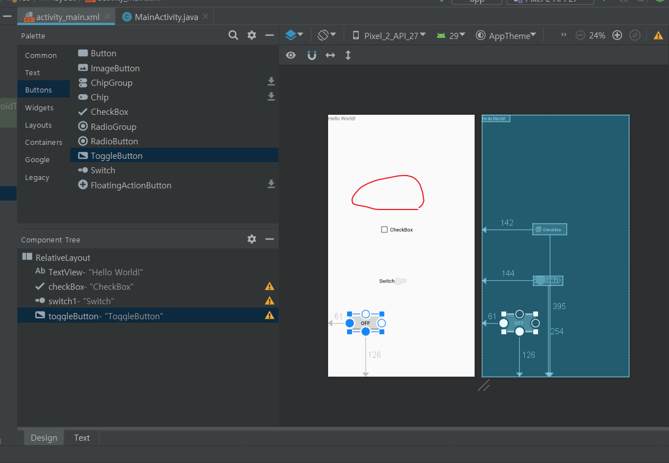The height and width of the screenshot is (463, 669).
Task: Click the zoom to fit icon
Action: (634, 35)
